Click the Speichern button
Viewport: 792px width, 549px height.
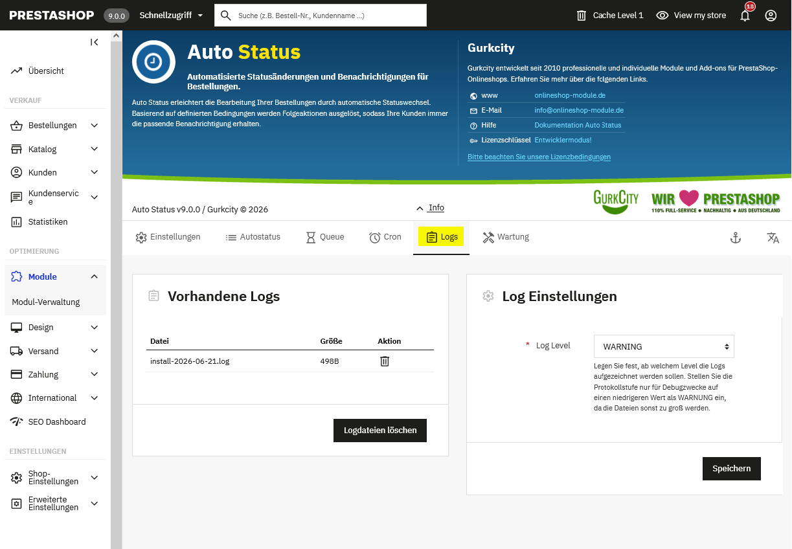pos(732,469)
